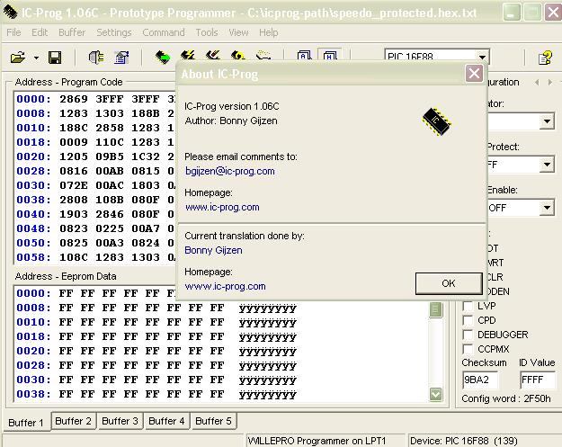This screenshot has width=562, height=447.
Task: Click the Save File floppy icon
Action: (x=55, y=58)
